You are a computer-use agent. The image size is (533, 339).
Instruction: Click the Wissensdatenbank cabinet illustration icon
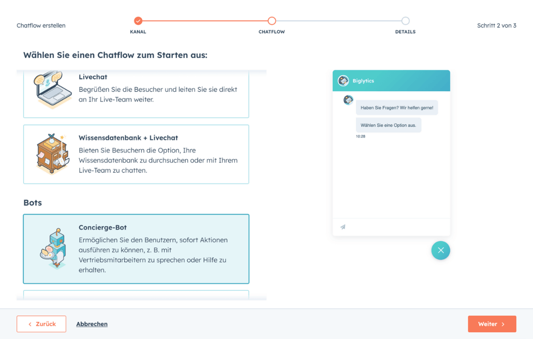point(53,154)
